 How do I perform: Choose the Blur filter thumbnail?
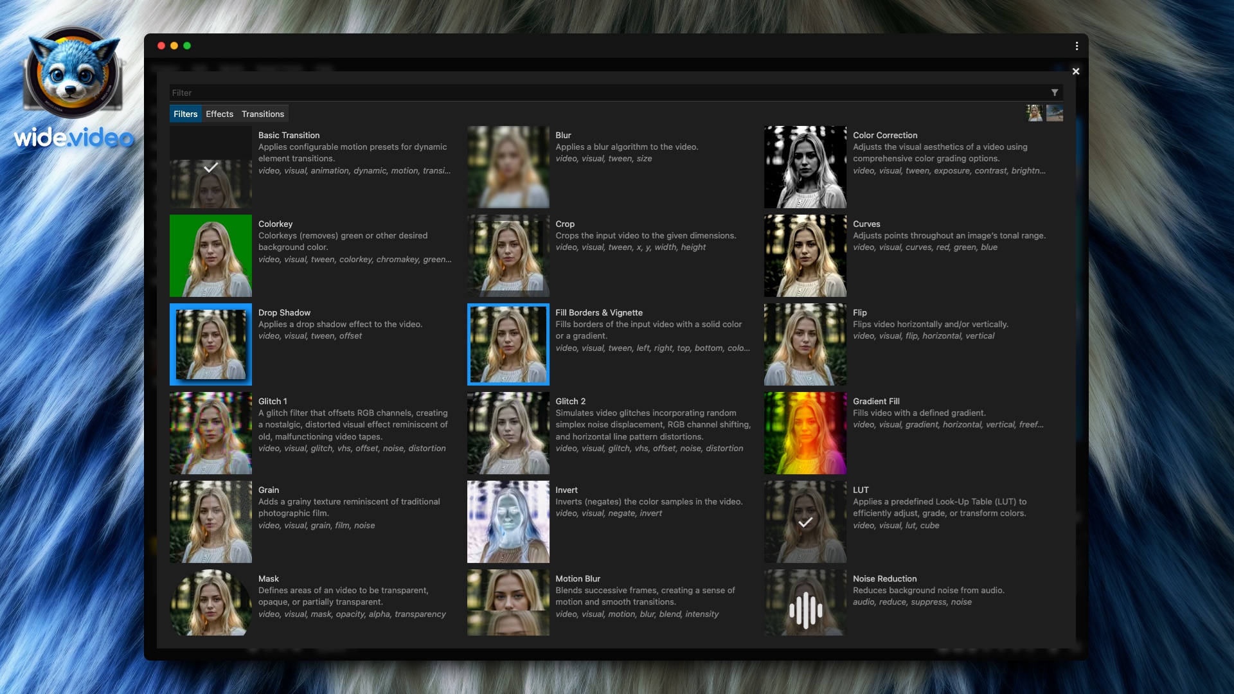pos(508,167)
